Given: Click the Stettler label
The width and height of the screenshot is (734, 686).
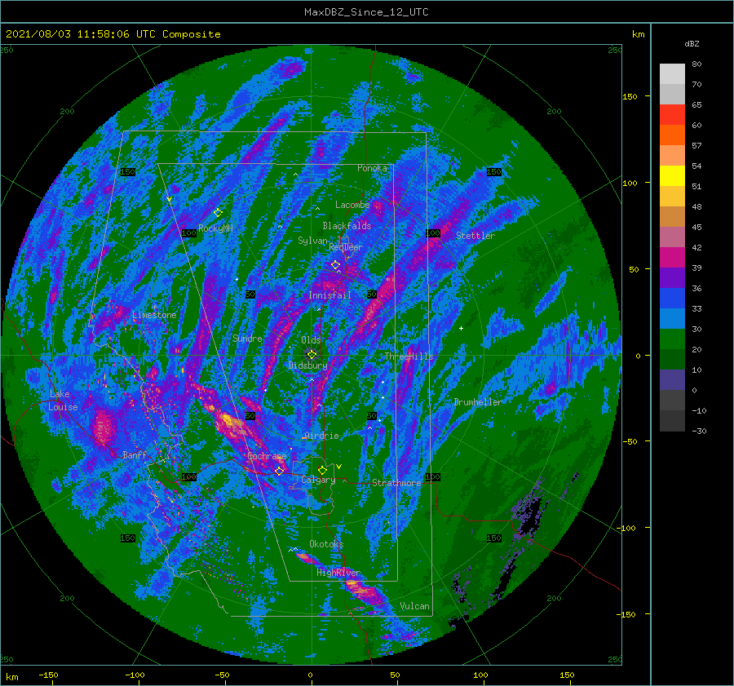Looking at the screenshot, I should [x=475, y=236].
